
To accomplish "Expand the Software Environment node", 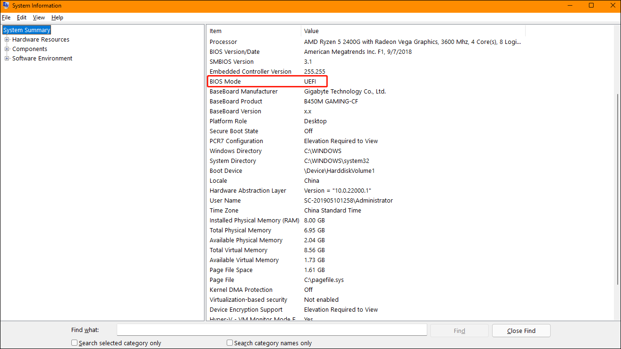I will click(x=7, y=59).
